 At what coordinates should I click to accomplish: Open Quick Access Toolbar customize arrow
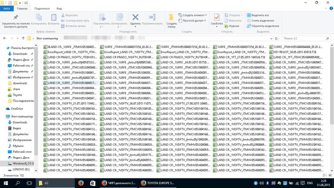(20, 3)
